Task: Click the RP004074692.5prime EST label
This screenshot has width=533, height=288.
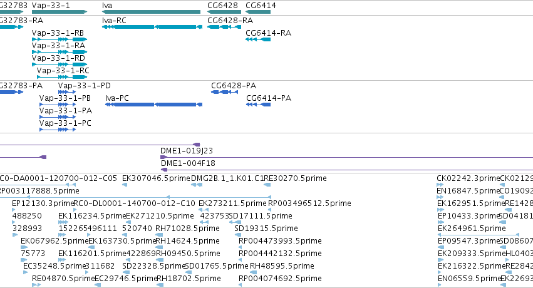Action: point(280,279)
